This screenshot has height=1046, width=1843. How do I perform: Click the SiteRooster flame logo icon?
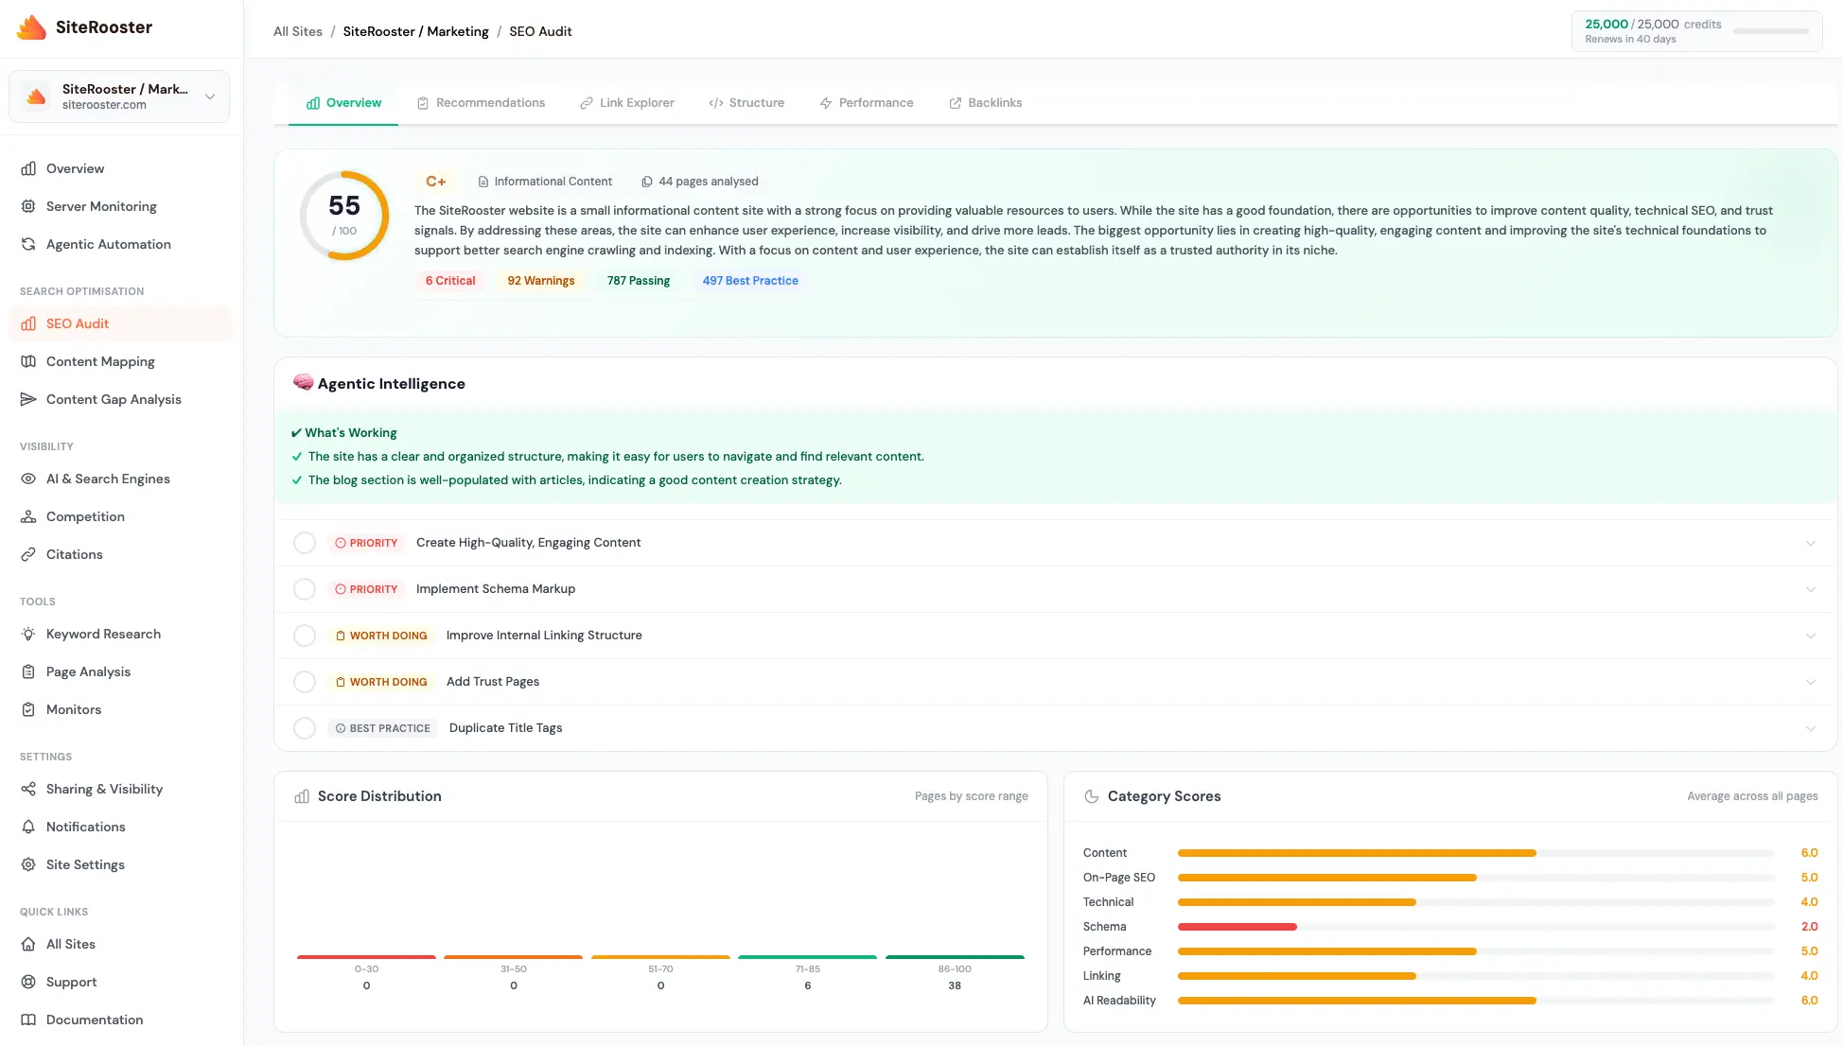31,27
